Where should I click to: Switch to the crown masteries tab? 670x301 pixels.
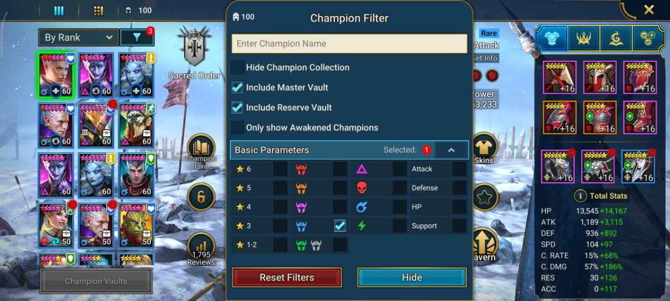click(583, 38)
